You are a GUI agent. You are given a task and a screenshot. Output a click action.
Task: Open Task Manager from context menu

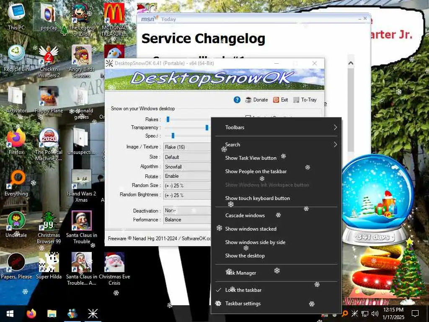tap(277, 273)
